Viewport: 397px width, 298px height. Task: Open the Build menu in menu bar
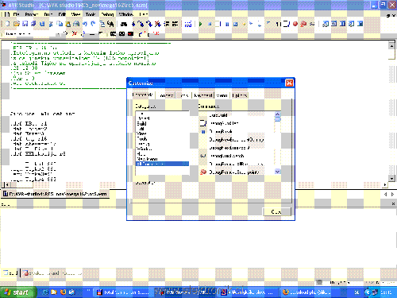tap(48, 14)
